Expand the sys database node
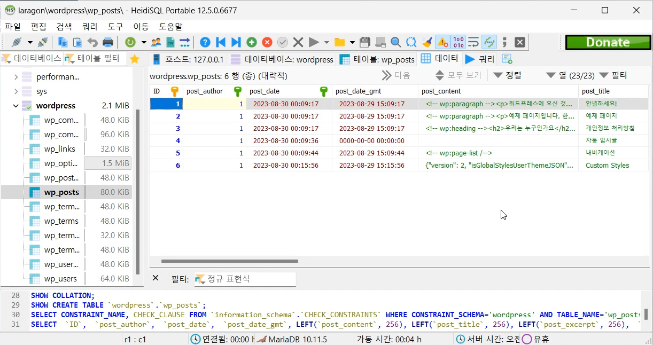The height and width of the screenshot is (345, 653). coord(16,91)
